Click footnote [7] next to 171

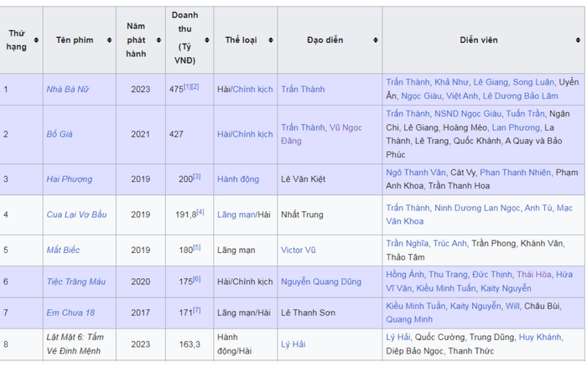pos(197,310)
